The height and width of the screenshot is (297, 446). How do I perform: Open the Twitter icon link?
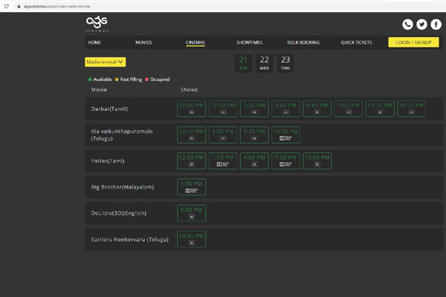click(x=421, y=25)
